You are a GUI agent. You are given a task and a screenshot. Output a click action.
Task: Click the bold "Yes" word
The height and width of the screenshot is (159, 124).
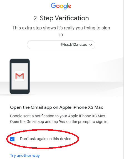pos(62,122)
